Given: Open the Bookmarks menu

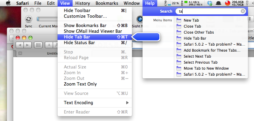Looking at the screenshot, I should 107,3.
